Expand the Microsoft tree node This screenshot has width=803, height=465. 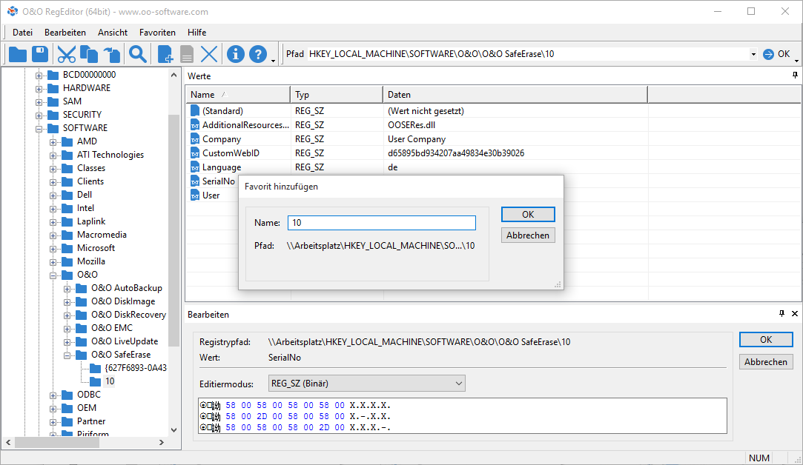click(x=53, y=248)
